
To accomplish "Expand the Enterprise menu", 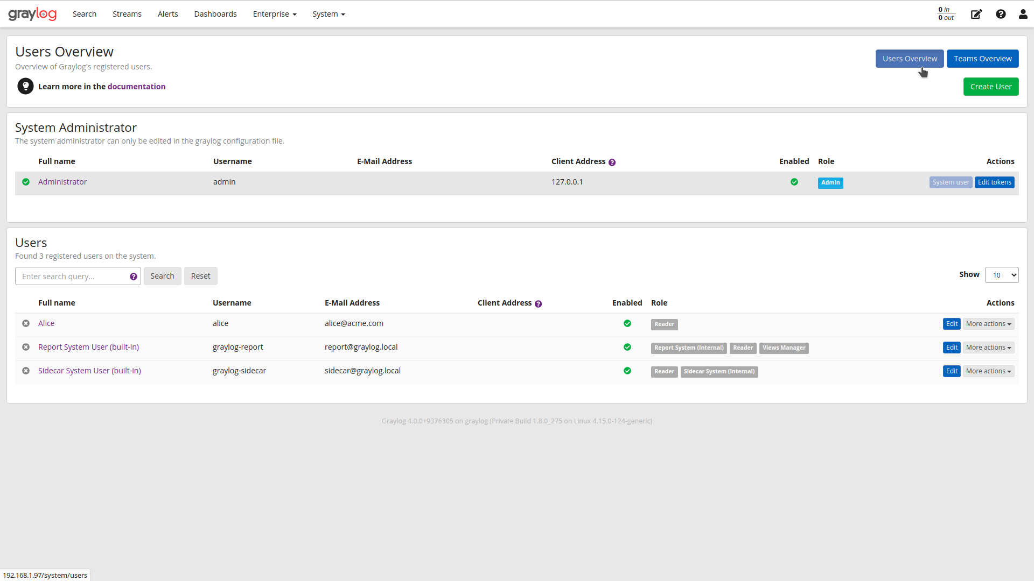I will (275, 14).
